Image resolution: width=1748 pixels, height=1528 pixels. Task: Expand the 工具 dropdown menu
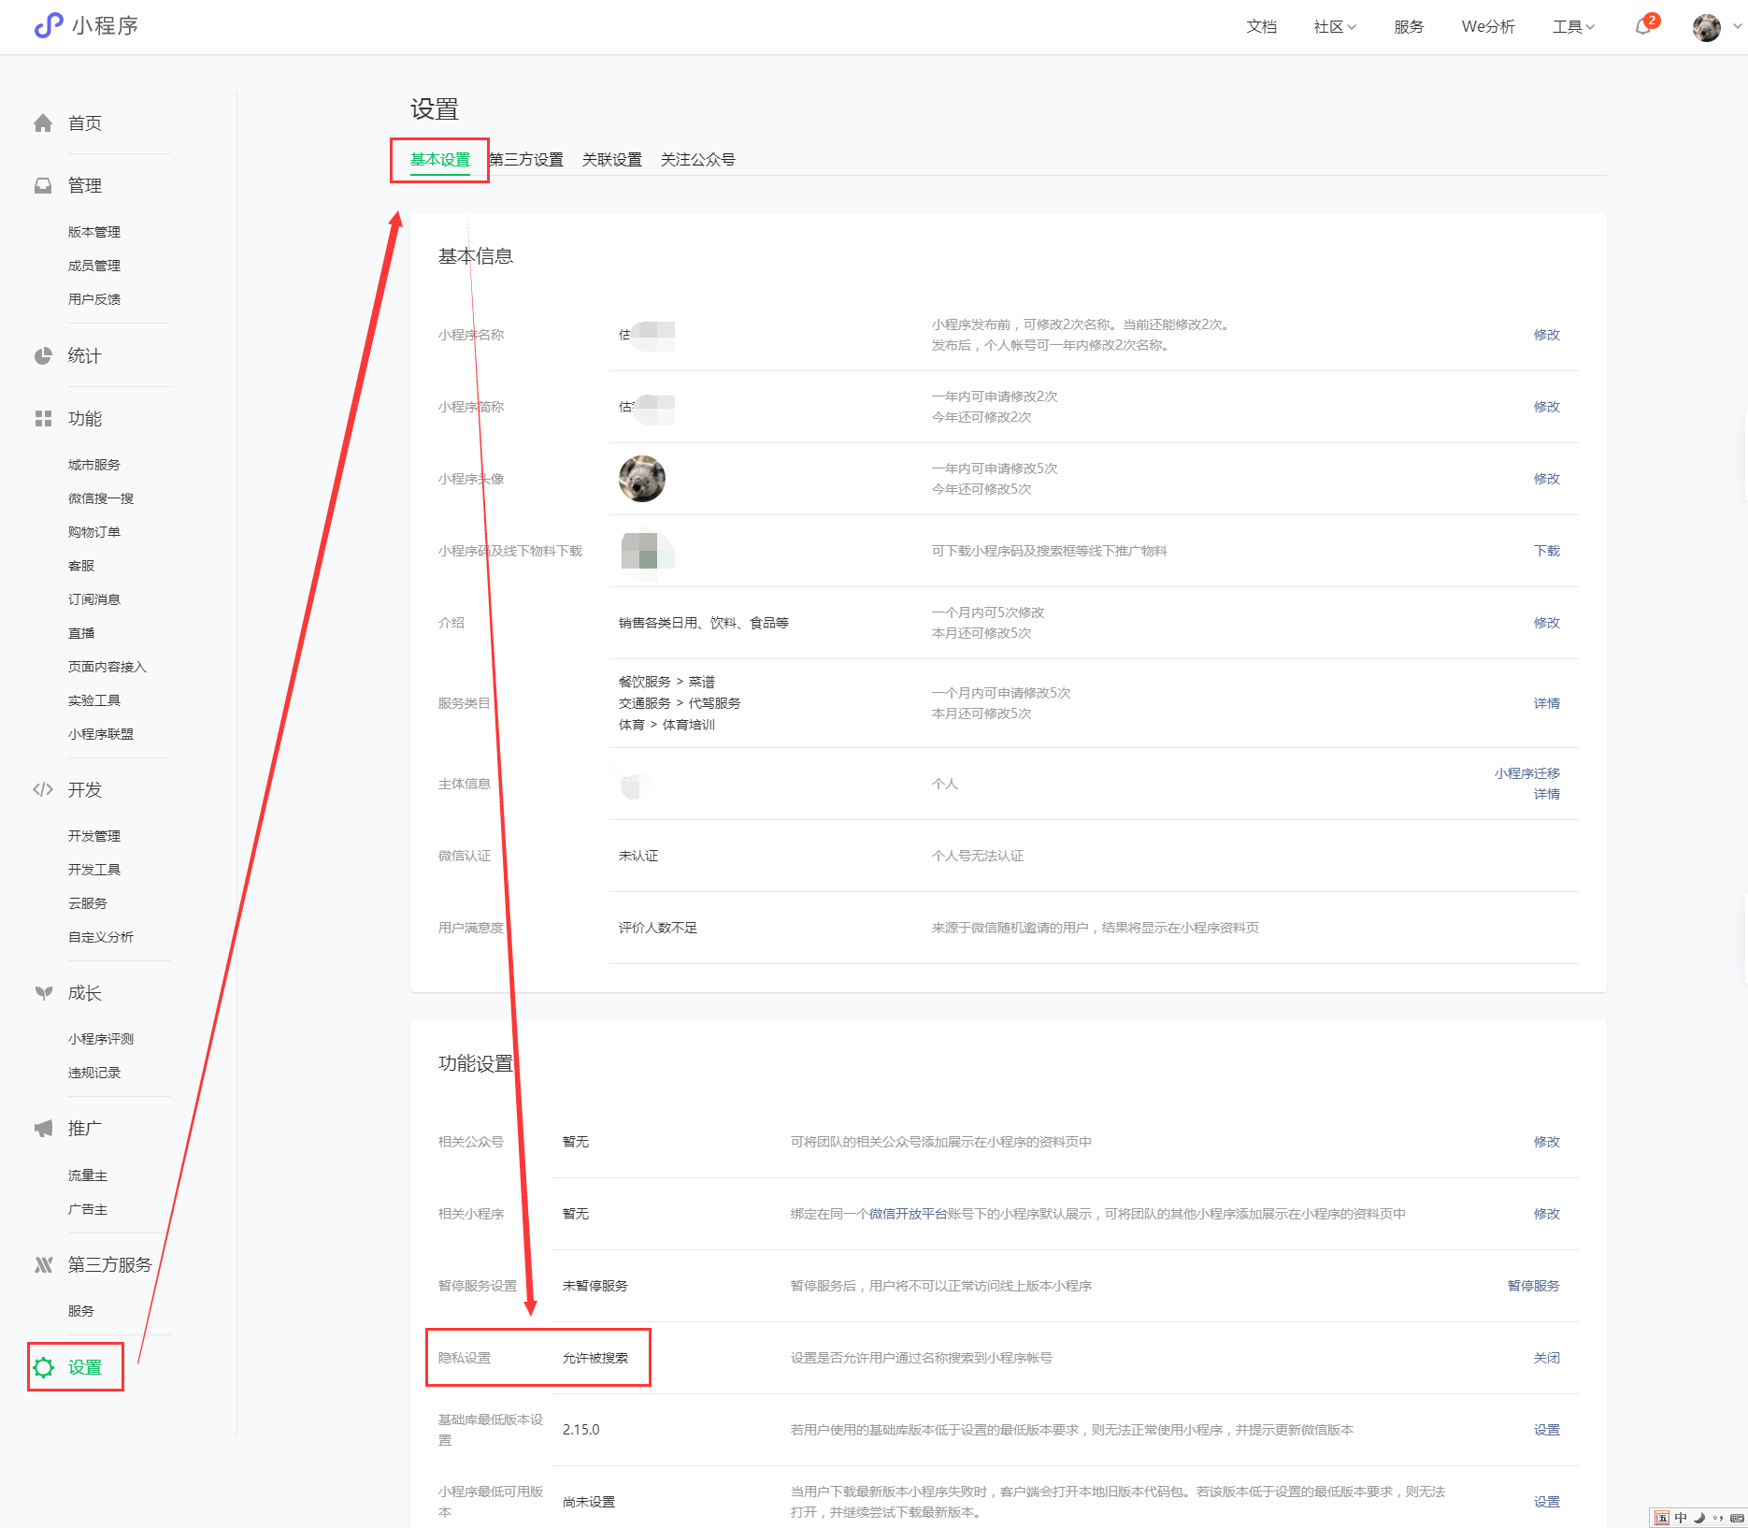click(1573, 27)
